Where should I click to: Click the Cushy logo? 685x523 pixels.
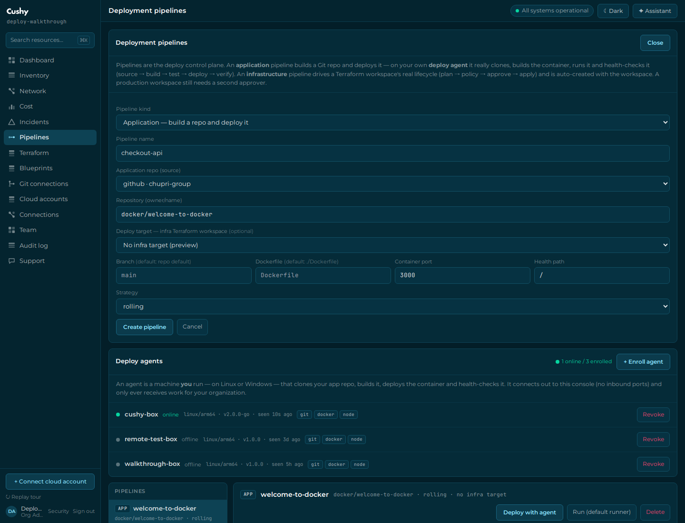(18, 11)
